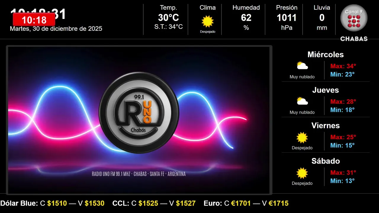This screenshot has height=213, width=379.
Task: Click the 'CCL:' ticker label
Action: [x=121, y=203]
